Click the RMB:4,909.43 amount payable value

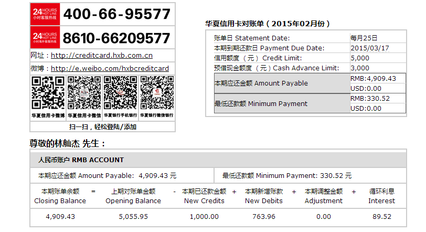373,79
